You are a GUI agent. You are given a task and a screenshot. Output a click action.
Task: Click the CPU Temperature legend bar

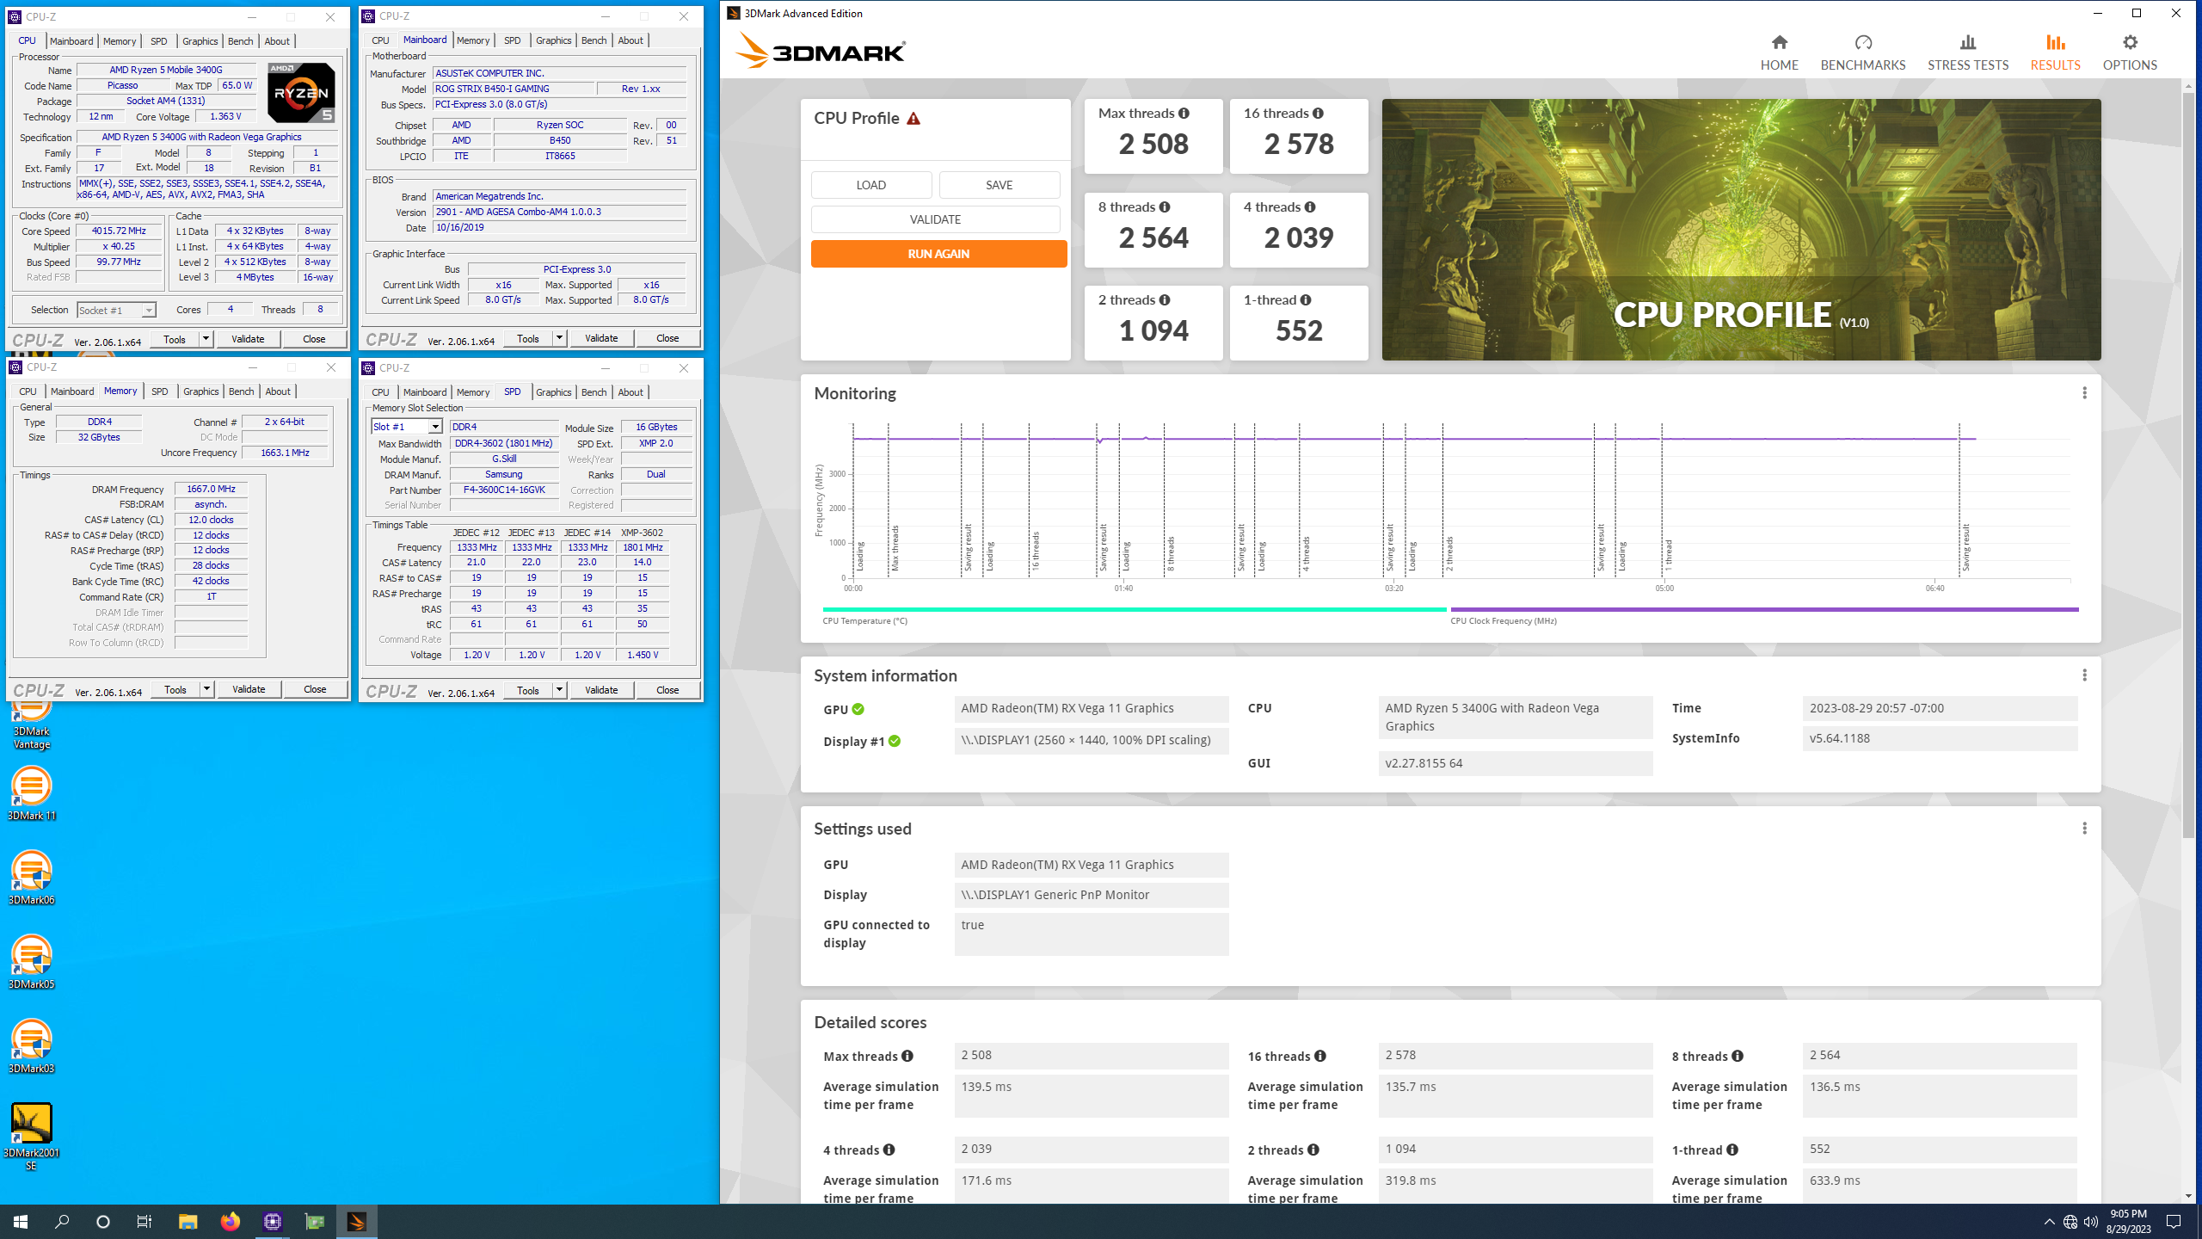[1134, 609]
